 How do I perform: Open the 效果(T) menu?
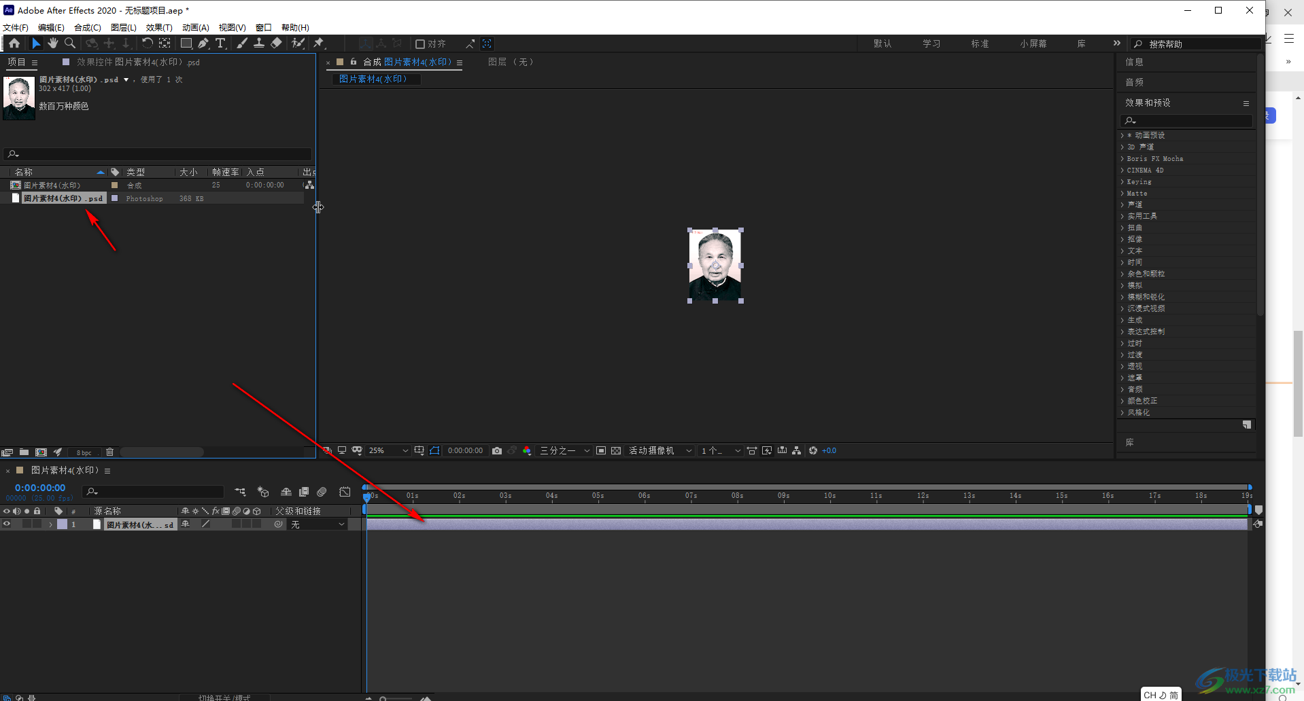point(159,28)
